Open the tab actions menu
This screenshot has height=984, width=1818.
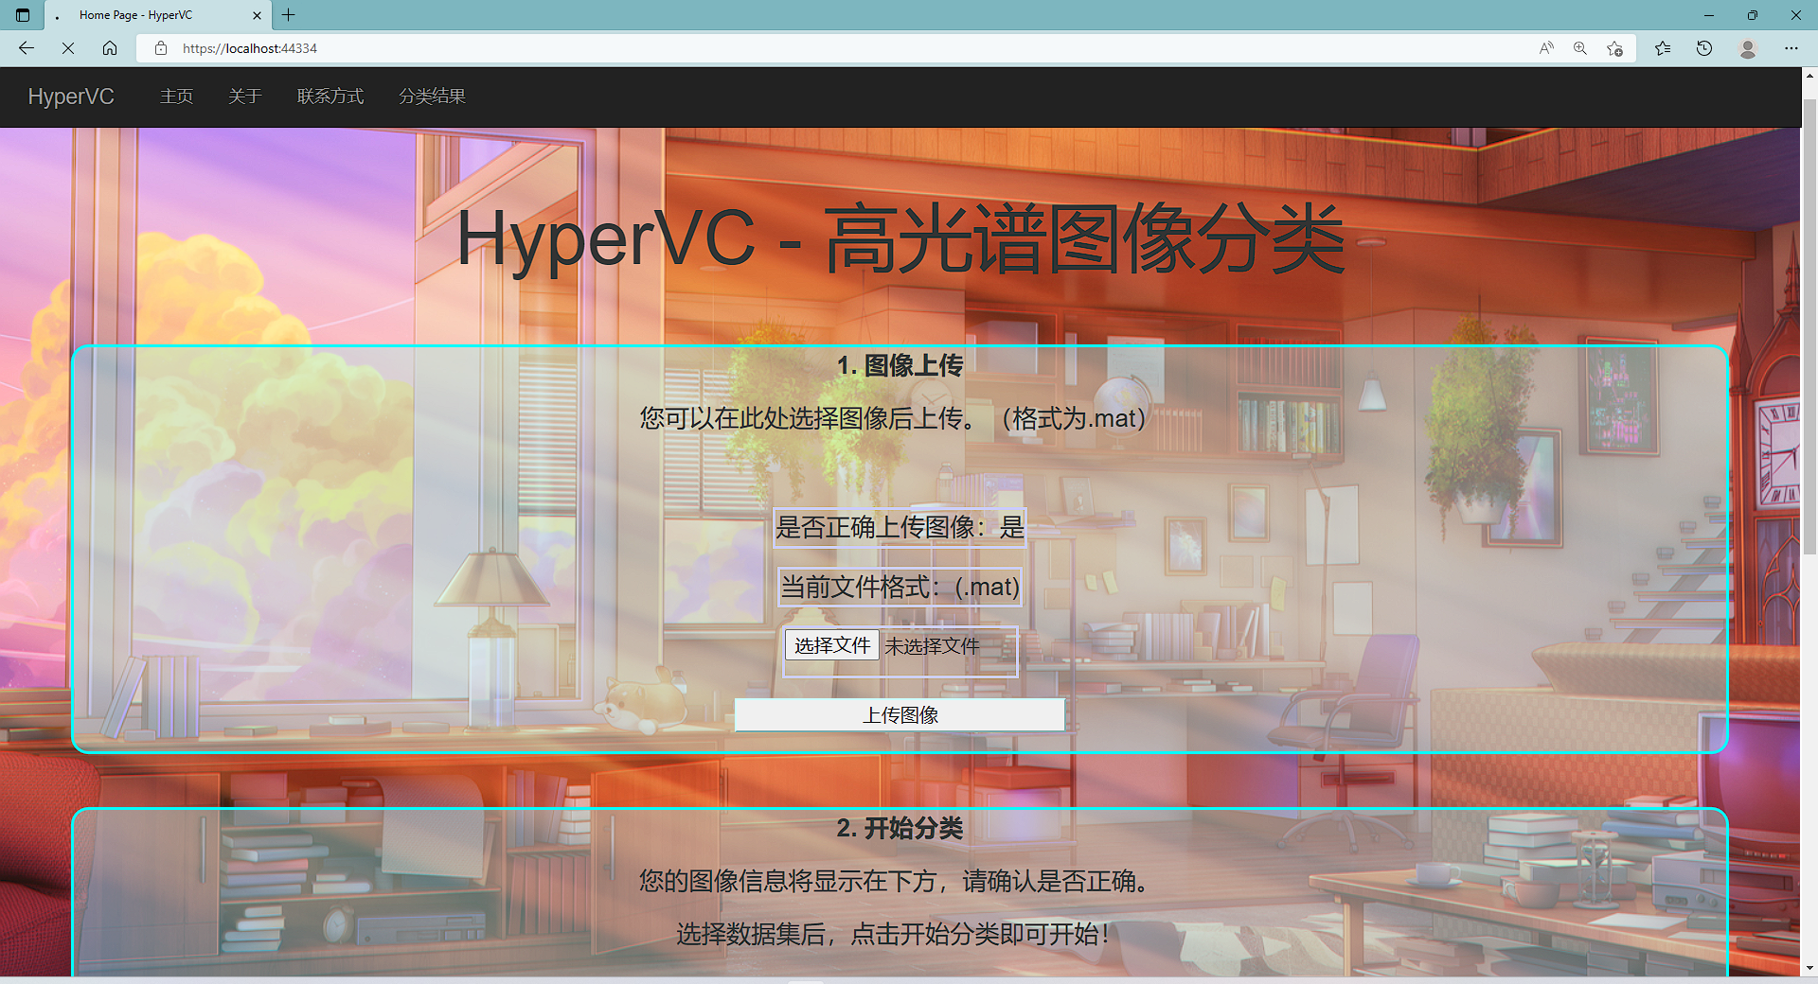pos(23,15)
